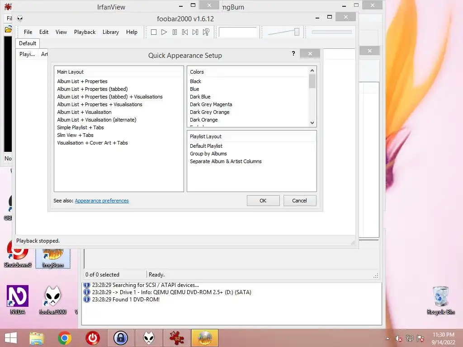Click the foobar2000 alien icon in title bar
Image resolution: width=463 pixels, height=347 pixels.
20,19
